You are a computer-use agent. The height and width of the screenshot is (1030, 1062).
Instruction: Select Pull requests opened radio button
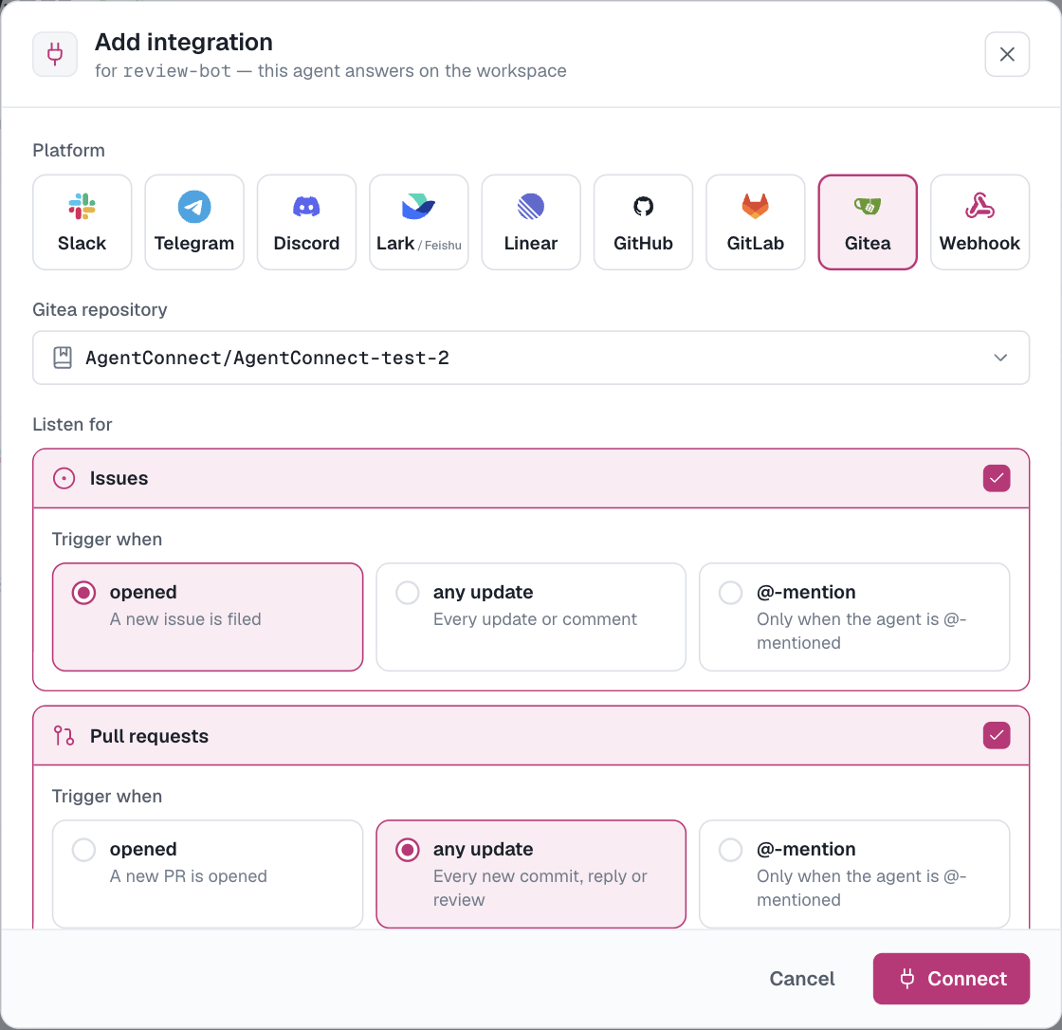point(84,850)
